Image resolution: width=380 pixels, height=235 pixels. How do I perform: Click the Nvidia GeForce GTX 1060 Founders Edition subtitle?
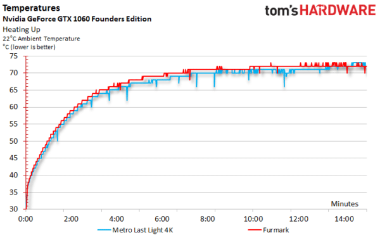[77, 19]
